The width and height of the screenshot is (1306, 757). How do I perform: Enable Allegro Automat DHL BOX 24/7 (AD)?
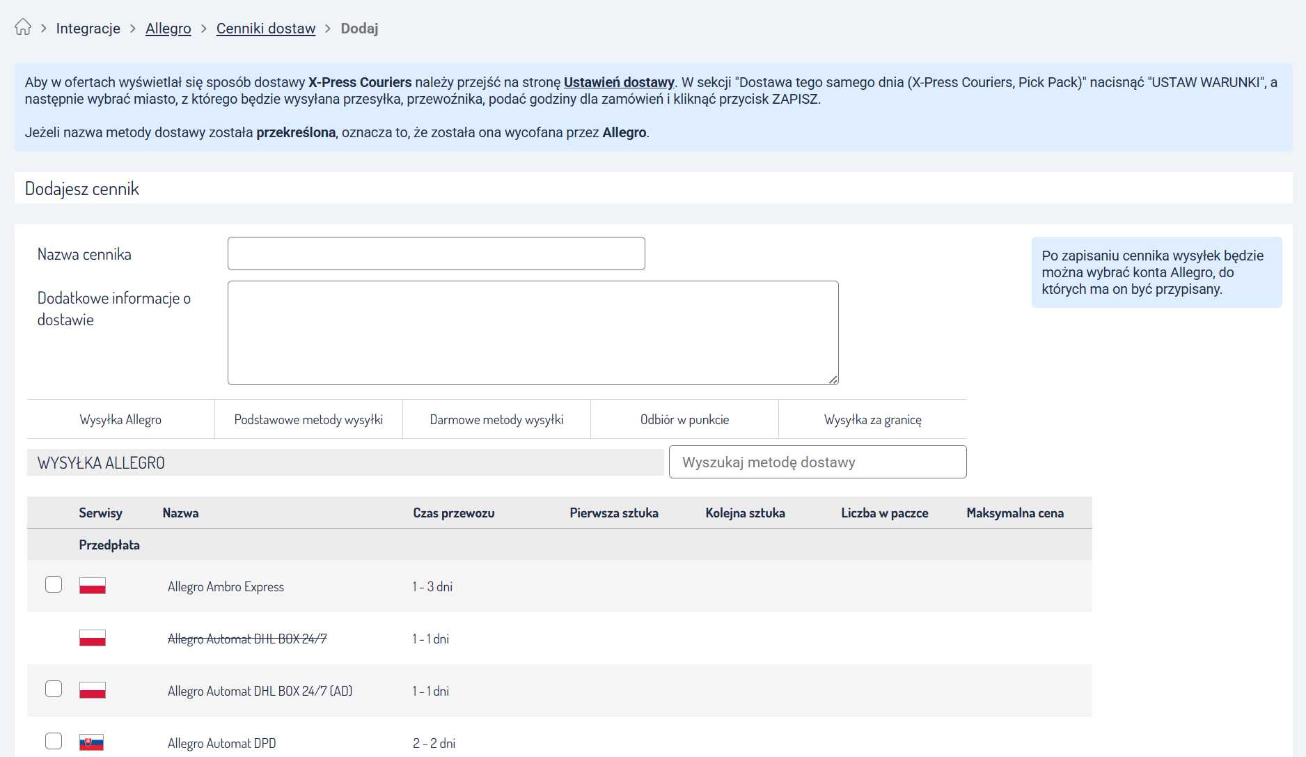pyautogui.click(x=54, y=689)
